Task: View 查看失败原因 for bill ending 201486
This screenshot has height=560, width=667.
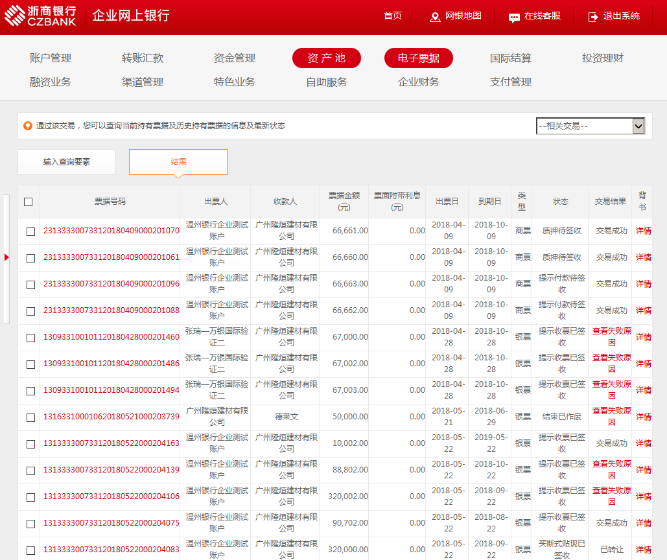Action: pyautogui.click(x=612, y=364)
